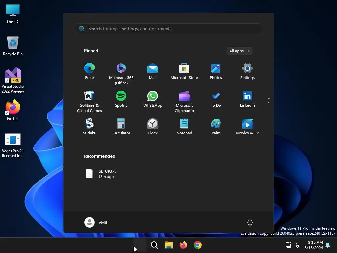
Task: Open Solitaire & Casual Games
Action: coord(90,101)
